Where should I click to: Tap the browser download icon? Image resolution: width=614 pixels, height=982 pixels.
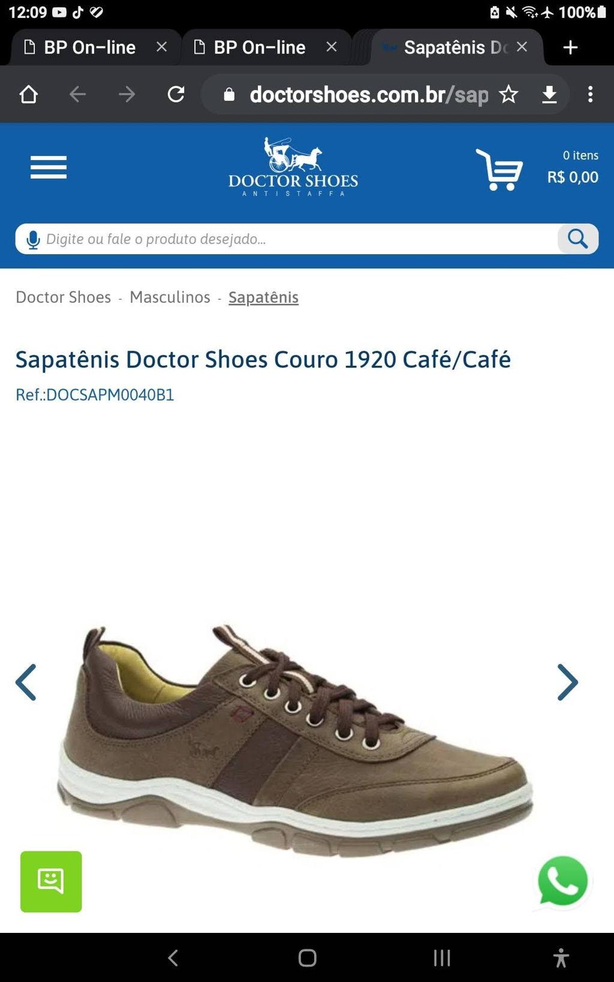coord(549,95)
